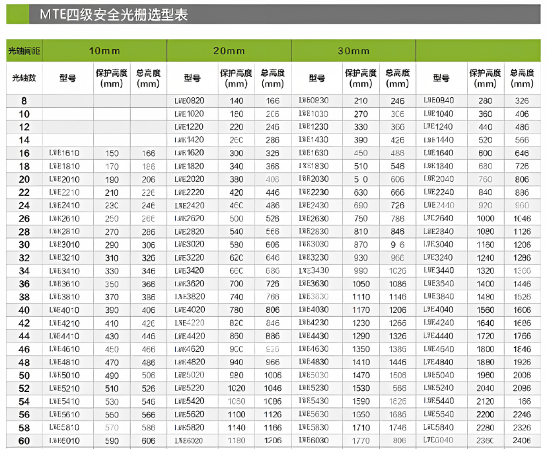Click the MTE四级安全光栅选型表 title bar
Image resolution: width=547 pixels, height=449 pixels.
(x=273, y=14)
